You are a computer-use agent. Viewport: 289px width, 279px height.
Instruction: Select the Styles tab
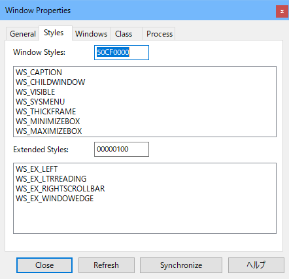56,33
